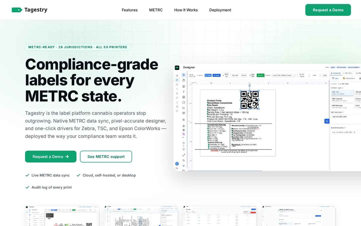This screenshot has width=361, height=226.
Task: Open the Features menu item
Action: (130, 10)
